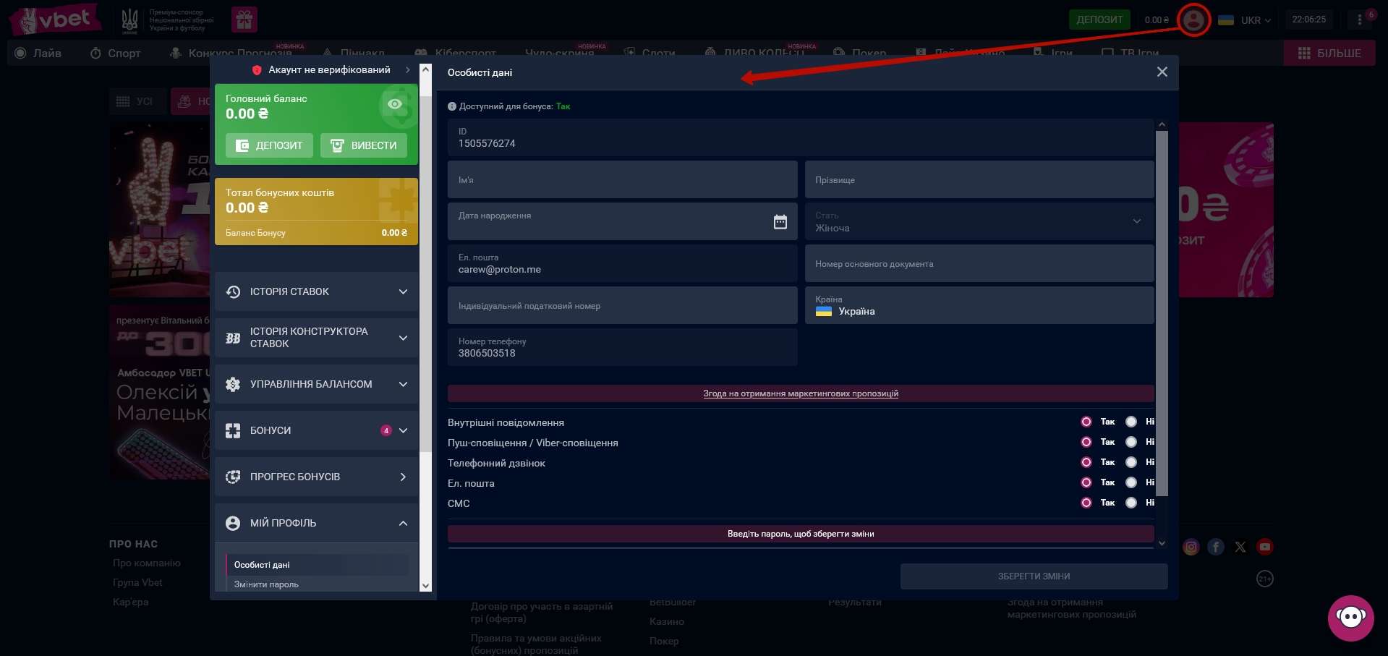Screen dimensions: 1388x656
Task: Expand the ІСТОРІЯ СТАВОК section
Action: pyautogui.click(x=317, y=291)
